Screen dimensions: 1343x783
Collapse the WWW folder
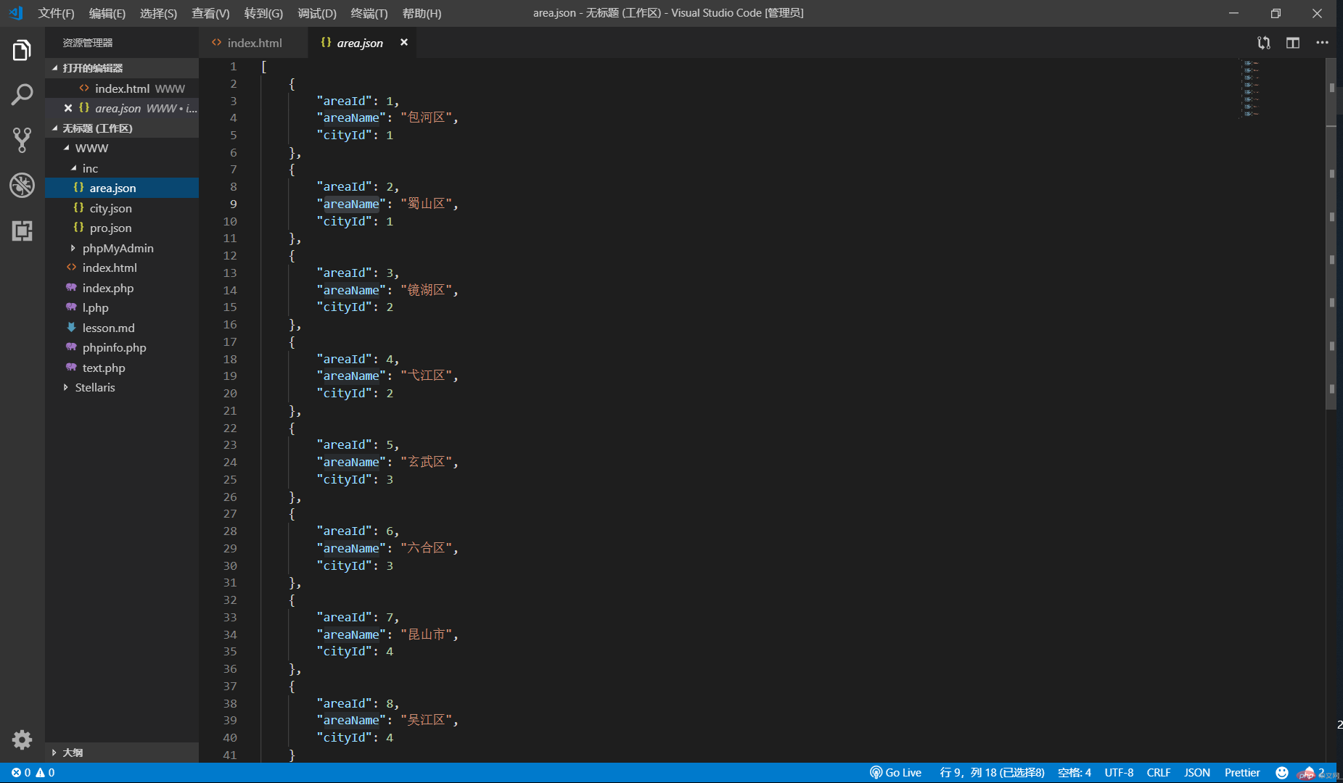tap(122, 148)
